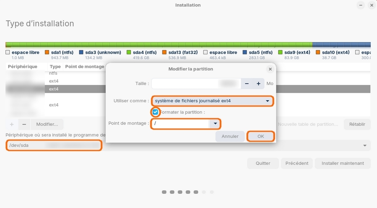Click Annuler to cancel partition edit
The height and width of the screenshot is (208, 377).
point(230,136)
